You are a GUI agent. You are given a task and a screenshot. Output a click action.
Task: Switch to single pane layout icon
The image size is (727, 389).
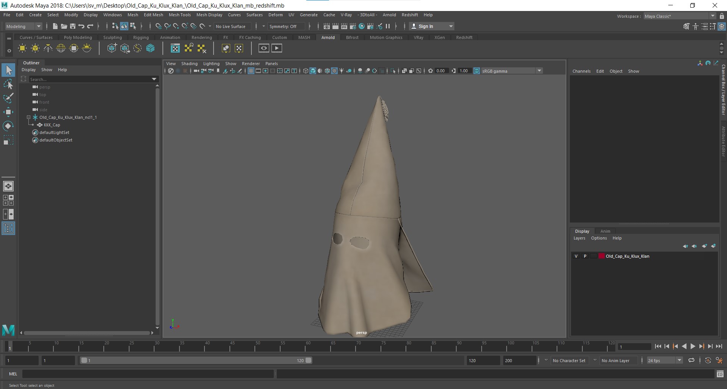click(8, 186)
